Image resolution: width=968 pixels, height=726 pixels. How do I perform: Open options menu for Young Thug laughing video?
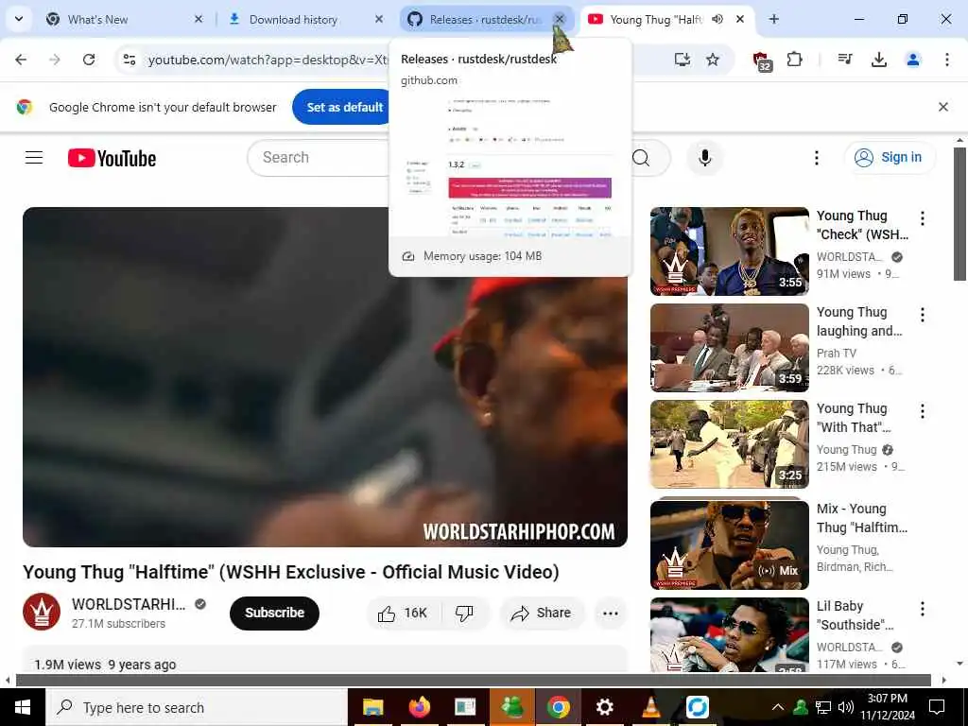(x=923, y=315)
